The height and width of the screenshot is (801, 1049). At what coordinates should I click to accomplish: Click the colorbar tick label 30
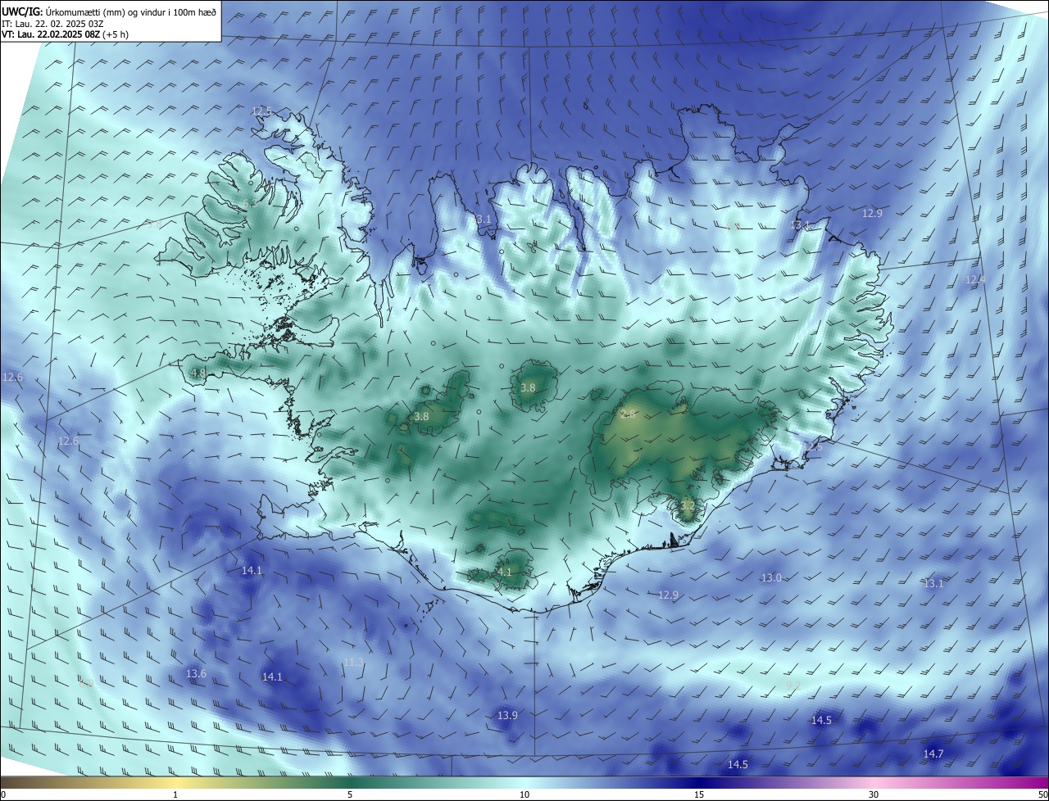click(874, 794)
